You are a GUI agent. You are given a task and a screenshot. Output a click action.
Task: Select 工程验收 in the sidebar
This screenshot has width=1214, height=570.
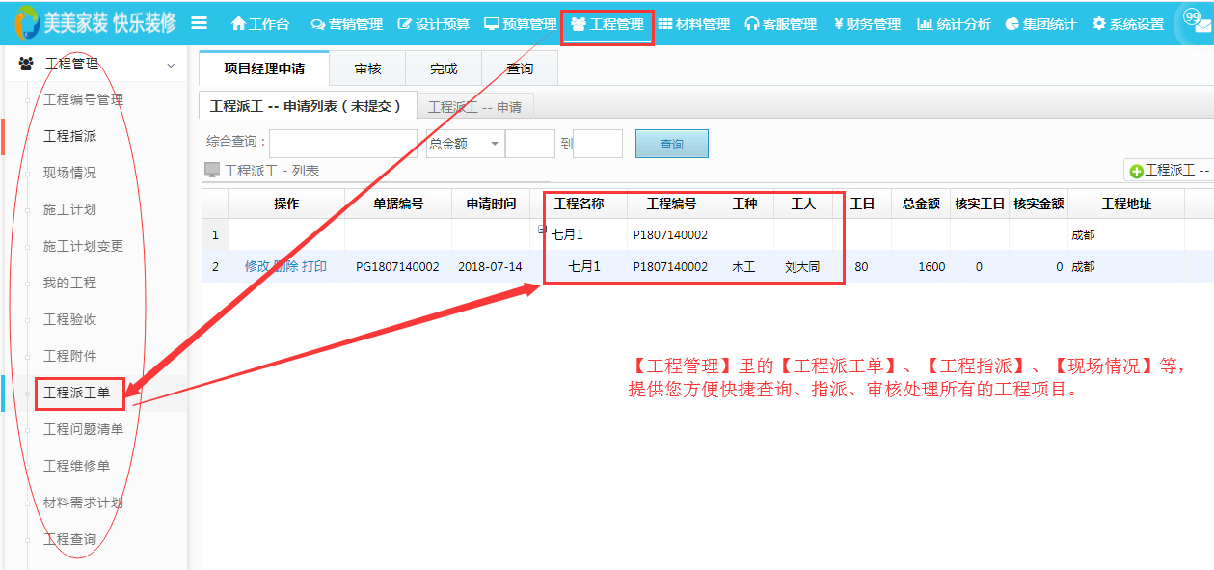69,319
